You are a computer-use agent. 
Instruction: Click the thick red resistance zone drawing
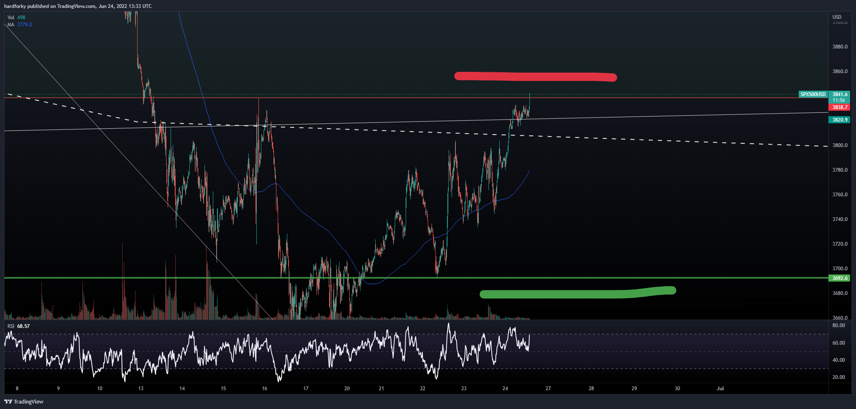[x=536, y=76]
